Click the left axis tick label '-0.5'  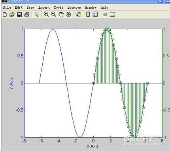[20, 110]
